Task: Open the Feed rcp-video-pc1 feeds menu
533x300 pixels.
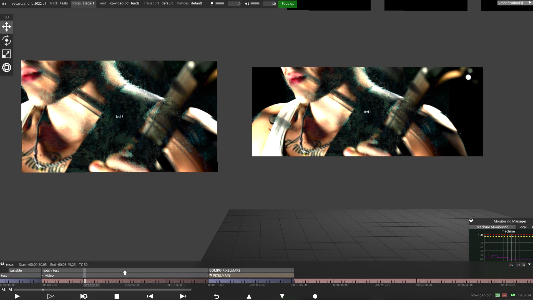Action: click(119, 3)
